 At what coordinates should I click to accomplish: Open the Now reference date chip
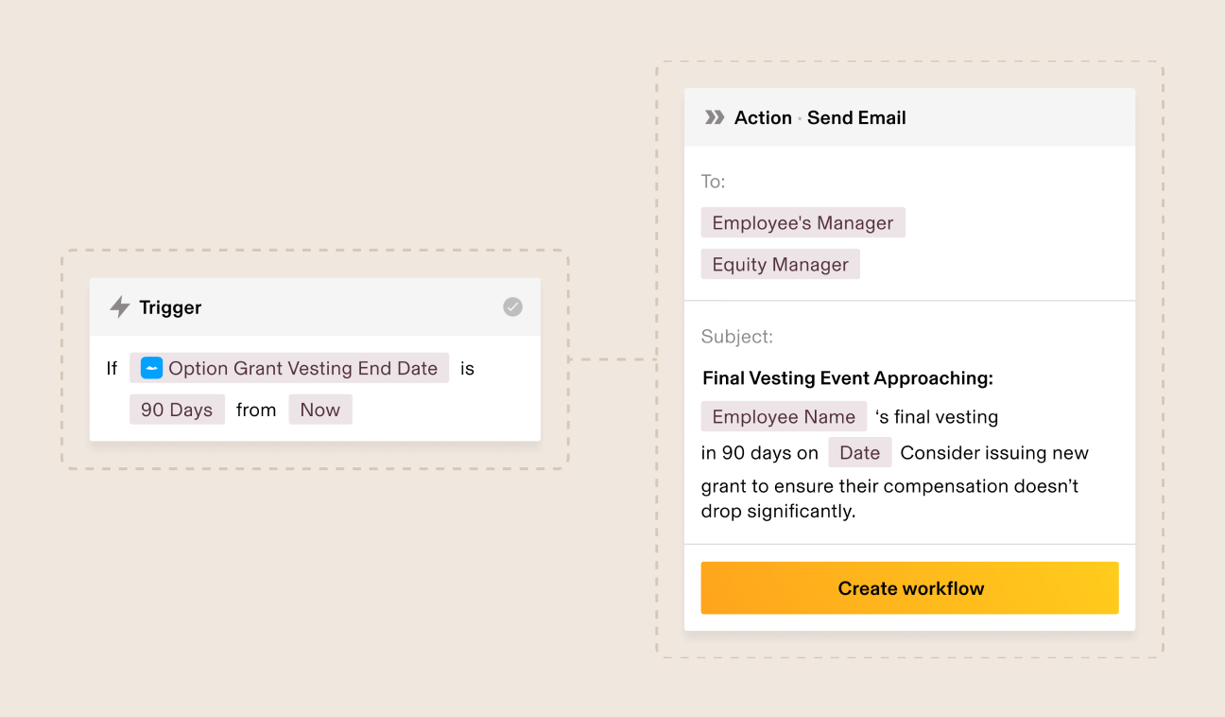[320, 410]
